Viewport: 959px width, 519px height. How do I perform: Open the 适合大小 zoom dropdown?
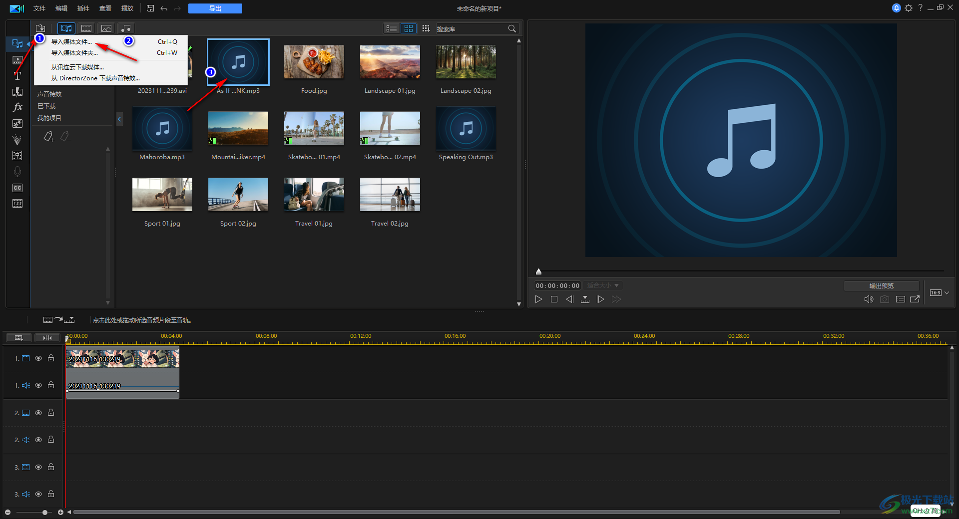pos(603,285)
